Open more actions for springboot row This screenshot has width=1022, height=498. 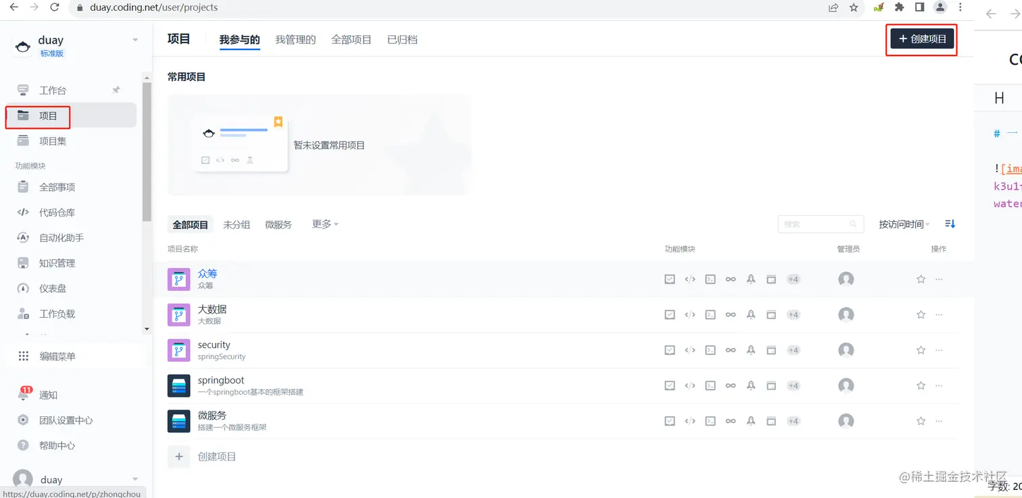[939, 385]
